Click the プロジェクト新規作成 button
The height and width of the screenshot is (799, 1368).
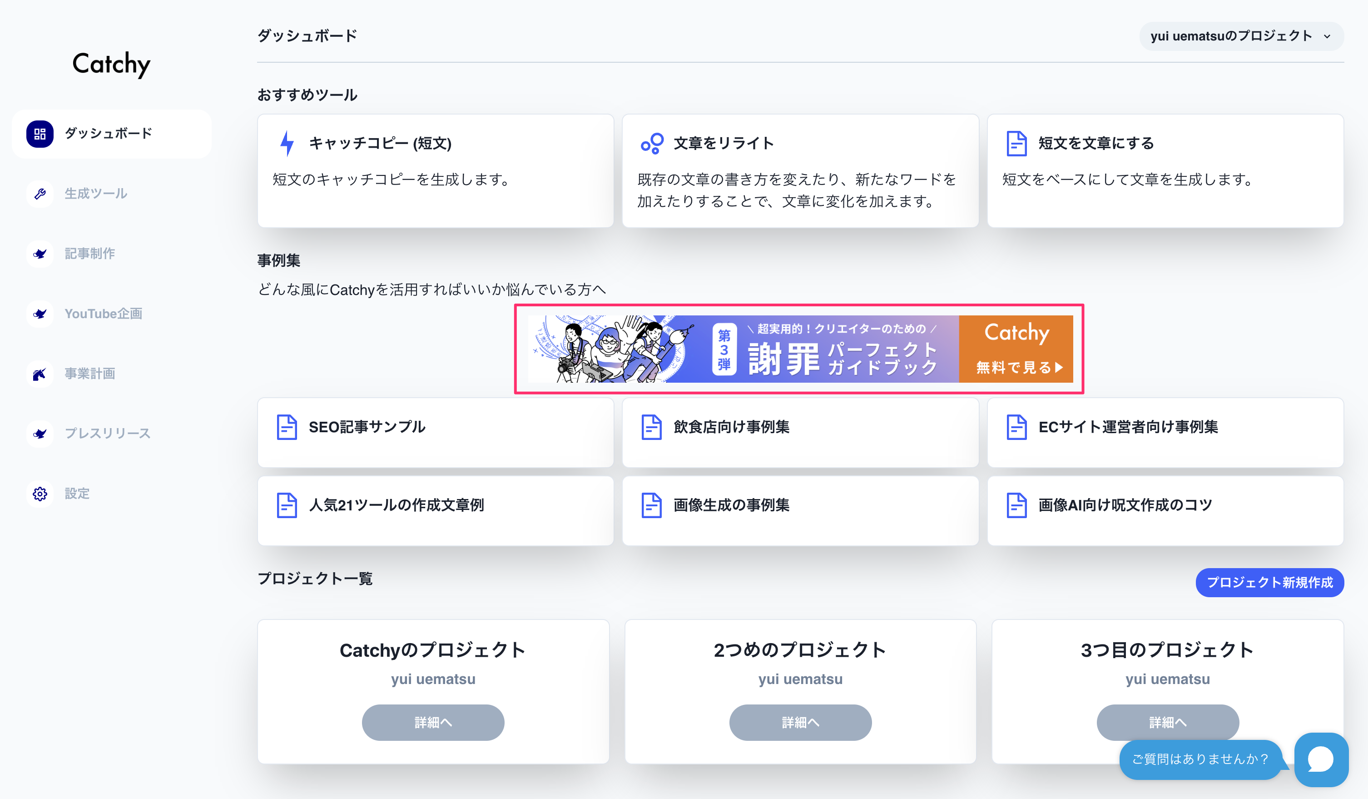[1269, 582]
